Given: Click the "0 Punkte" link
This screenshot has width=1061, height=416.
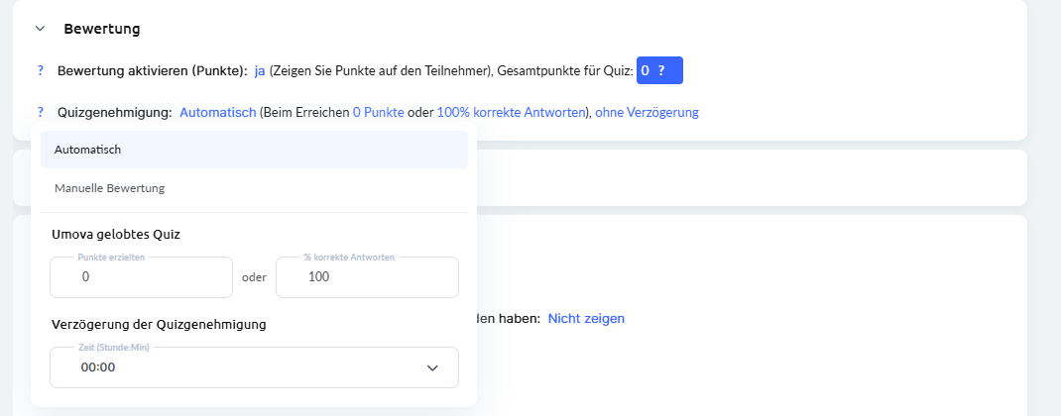Looking at the screenshot, I should [x=378, y=113].
